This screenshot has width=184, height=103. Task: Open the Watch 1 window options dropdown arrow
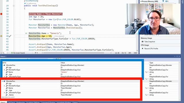click(175, 56)
